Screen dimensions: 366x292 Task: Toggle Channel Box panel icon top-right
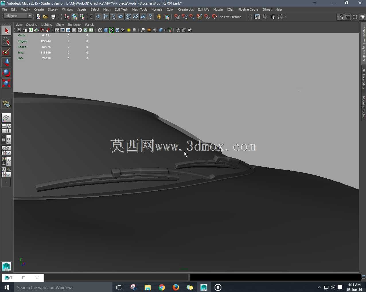coord(363,17)
